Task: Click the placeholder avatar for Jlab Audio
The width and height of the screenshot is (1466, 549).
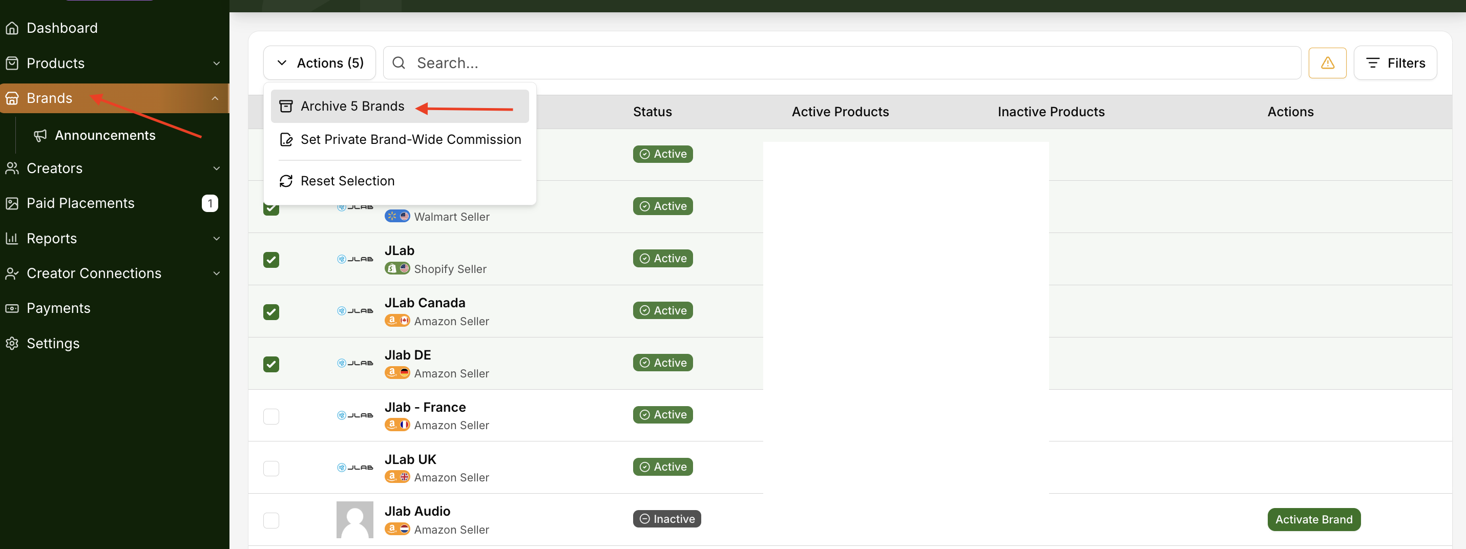Action: tap(354, 519)
